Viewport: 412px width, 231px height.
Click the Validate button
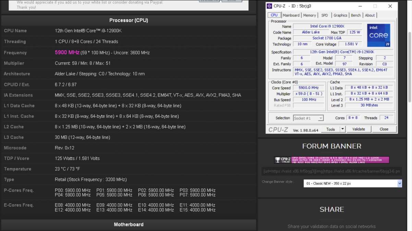point(359,129)
